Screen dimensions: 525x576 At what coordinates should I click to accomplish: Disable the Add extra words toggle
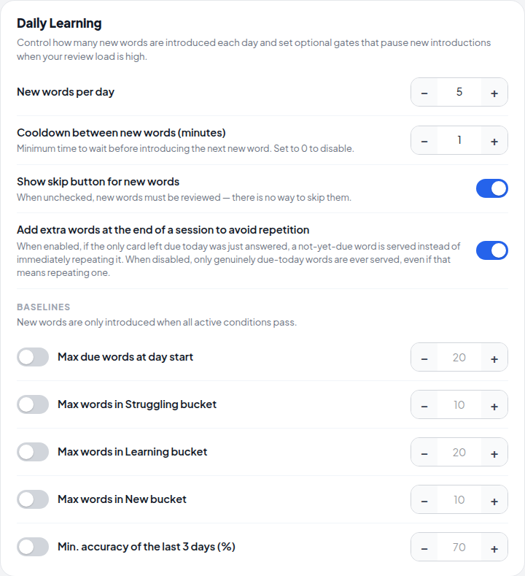[492, 250]
